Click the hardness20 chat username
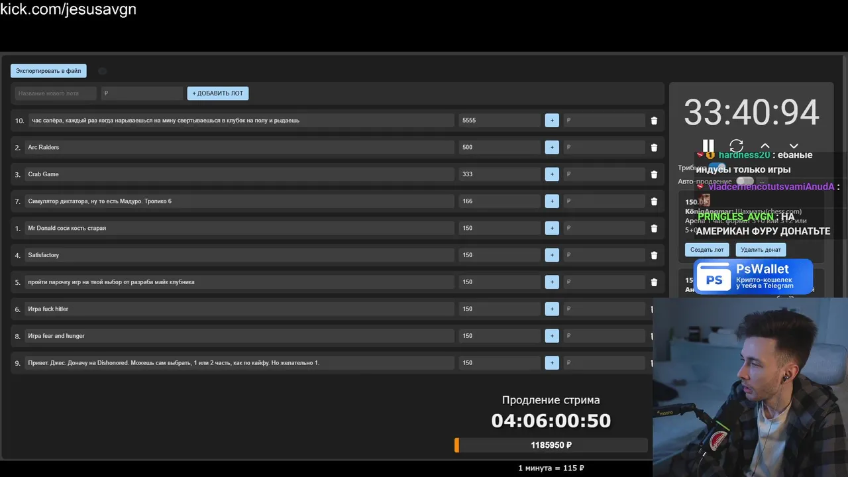Image resolution: width=848 pixels, height=477 pixels. pos(745,155)
